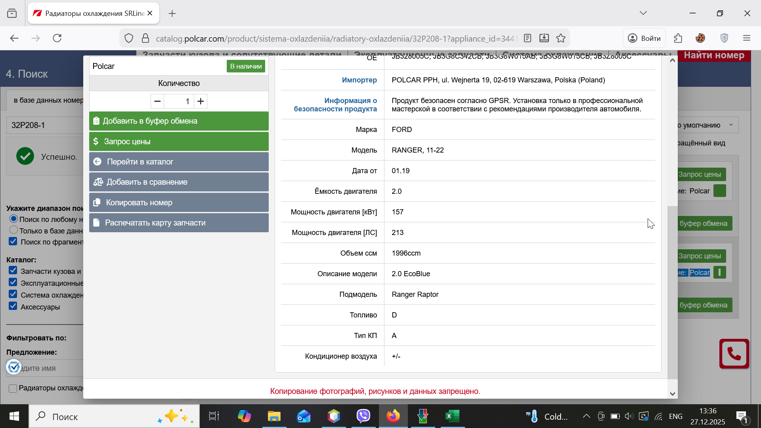This screenshot has width=761, height=428.
Task: Click the red phone call icon
Action: click(734, 353)
